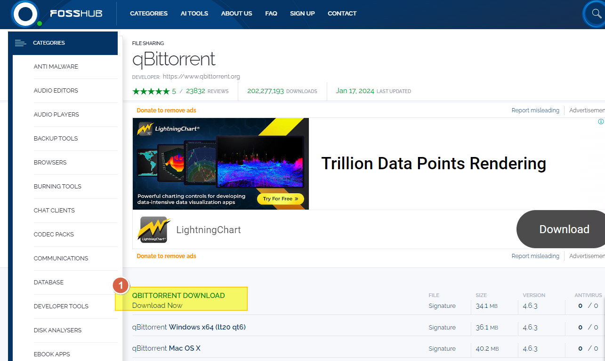605x361 pixels.
Task: Open CODEC PACKS category
Action: tap(54, 235)
